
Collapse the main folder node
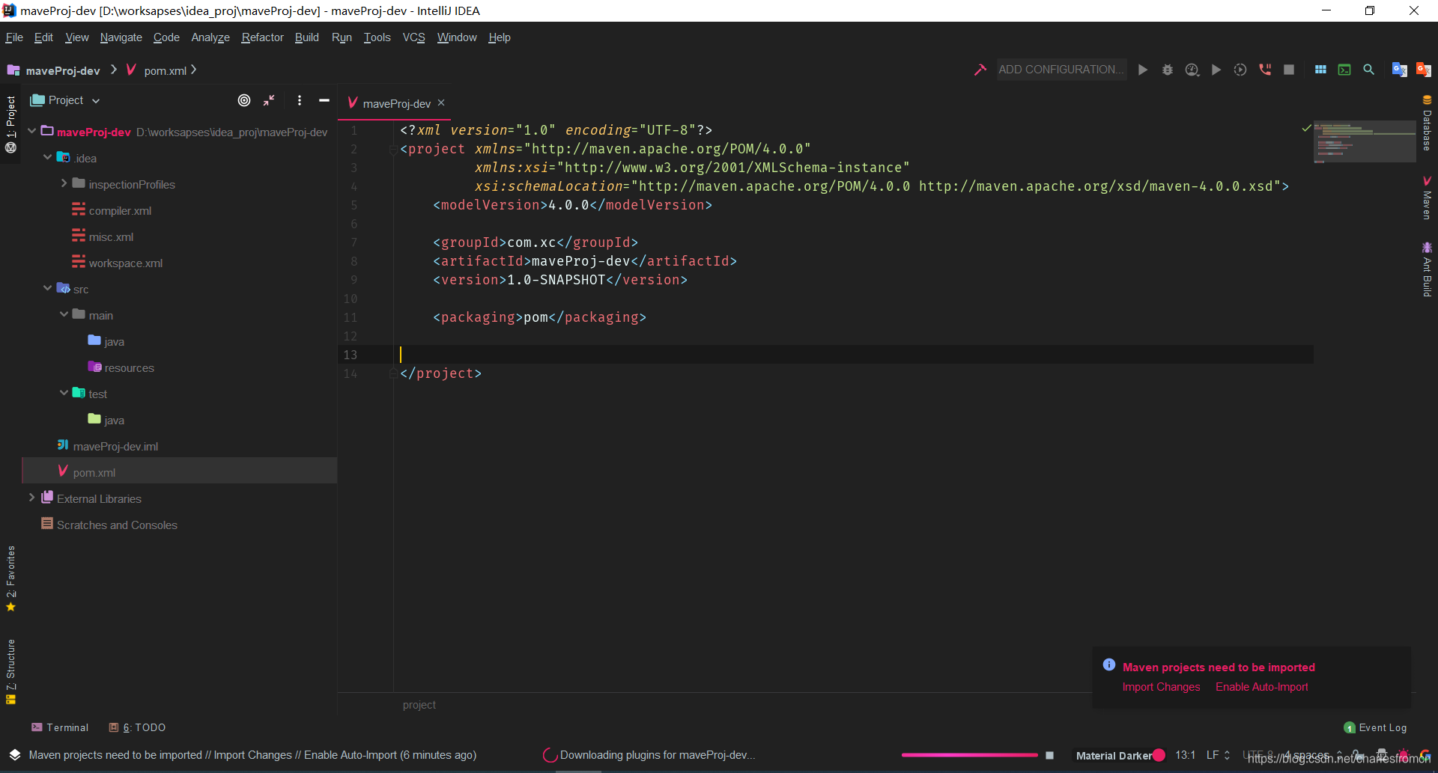pyautogui.click(x=64, y=314)
